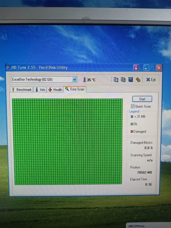
Task: Click the blue X icon beside Exit
Action: point(148,79)
